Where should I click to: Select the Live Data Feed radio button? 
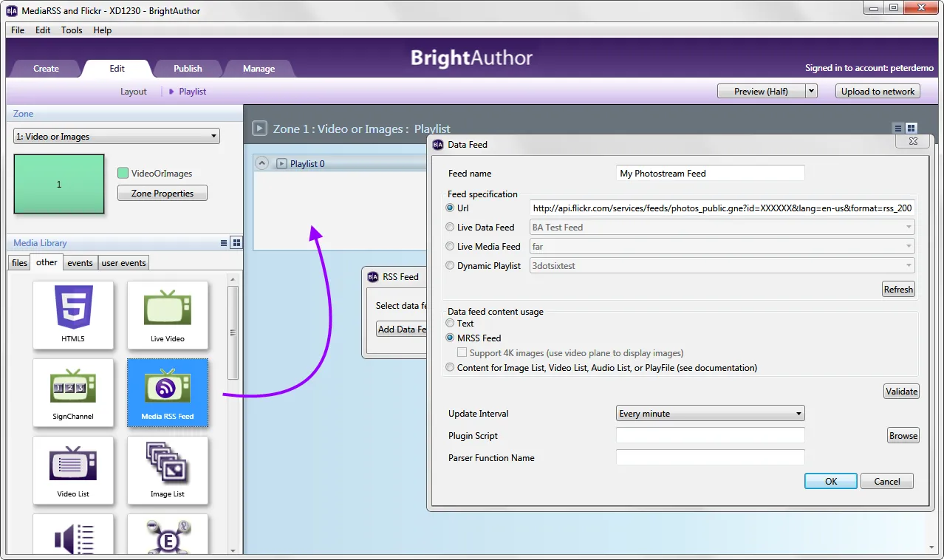(450, 228)
